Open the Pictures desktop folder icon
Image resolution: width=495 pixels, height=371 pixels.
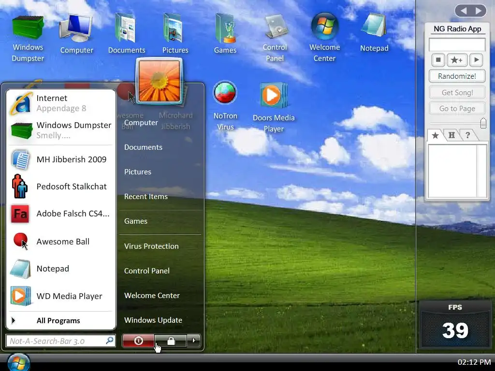point(175,34)
